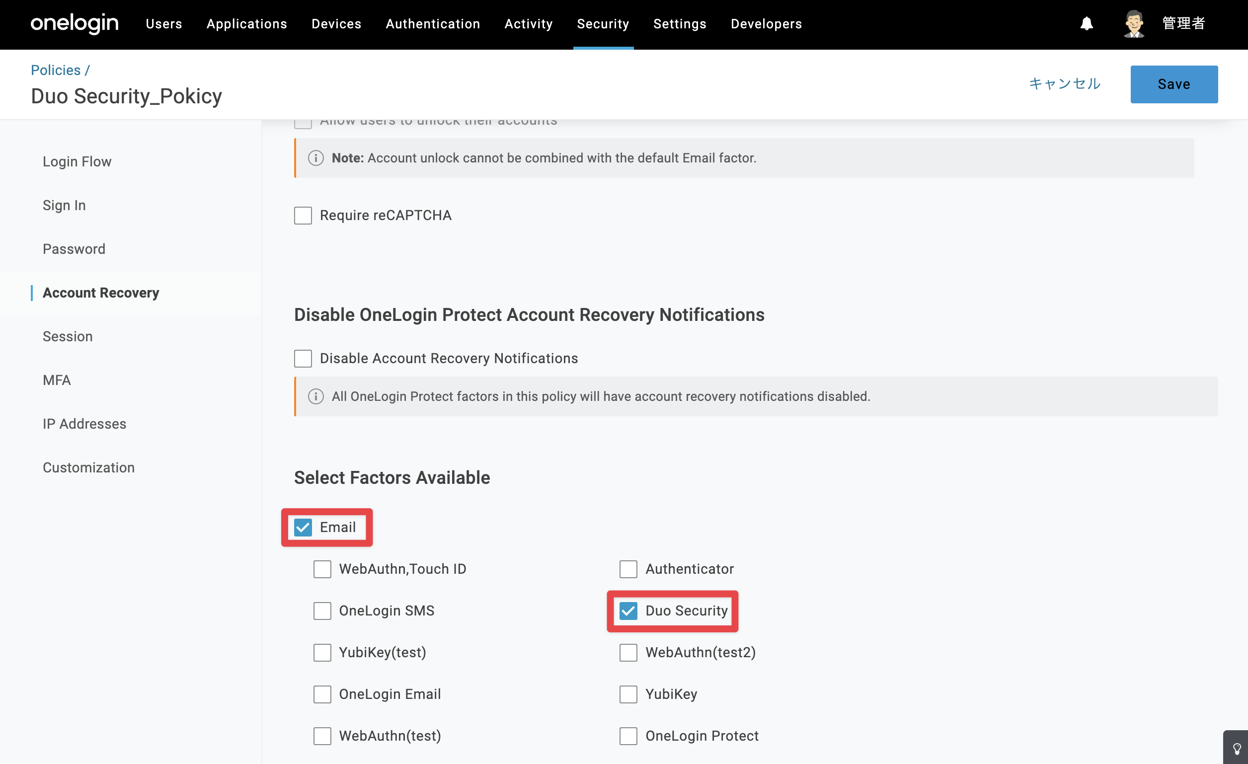Viewport: 1248px width, 764px height.
Task: Open the Security menu
Action: (x=603, y=24)
